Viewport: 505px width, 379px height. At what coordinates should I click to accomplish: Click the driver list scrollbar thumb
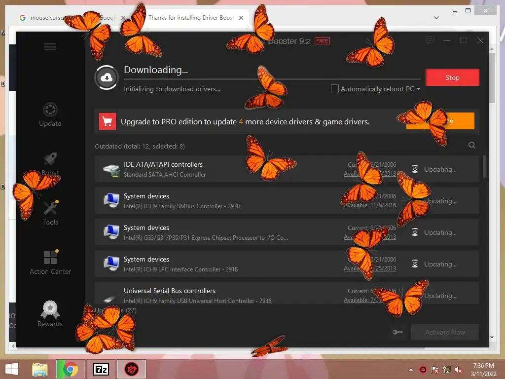tap(484, 166)
